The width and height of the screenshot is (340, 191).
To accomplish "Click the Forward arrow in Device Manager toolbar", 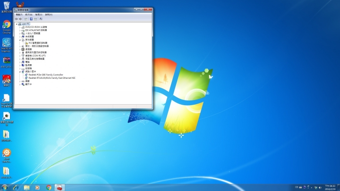I will (x=20, y=19).
